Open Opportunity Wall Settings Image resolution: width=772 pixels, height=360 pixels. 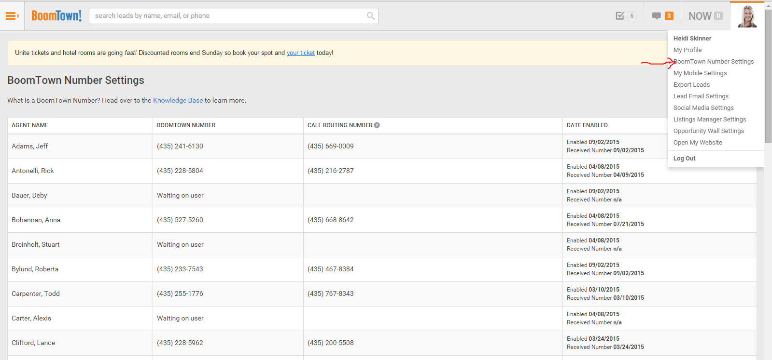709,131
